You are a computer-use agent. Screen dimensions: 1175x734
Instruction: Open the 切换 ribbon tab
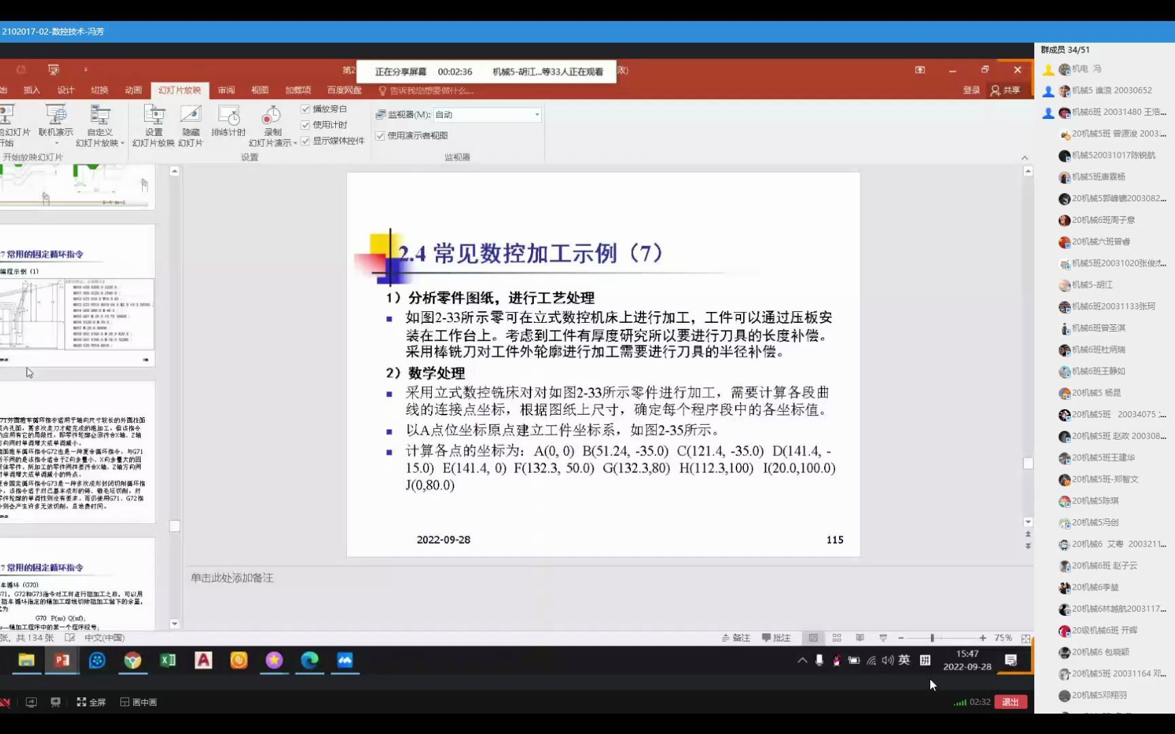pos(100,90)
